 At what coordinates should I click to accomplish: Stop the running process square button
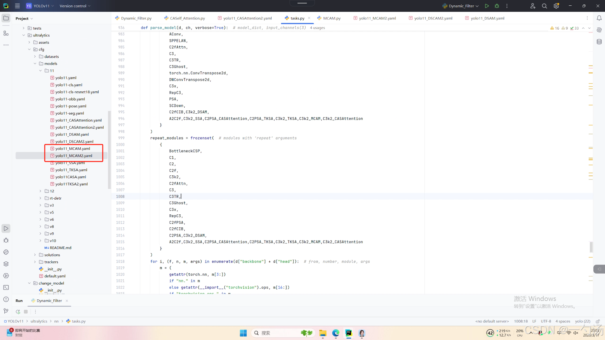26,312
